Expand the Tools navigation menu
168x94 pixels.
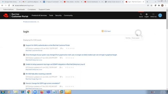51,15
